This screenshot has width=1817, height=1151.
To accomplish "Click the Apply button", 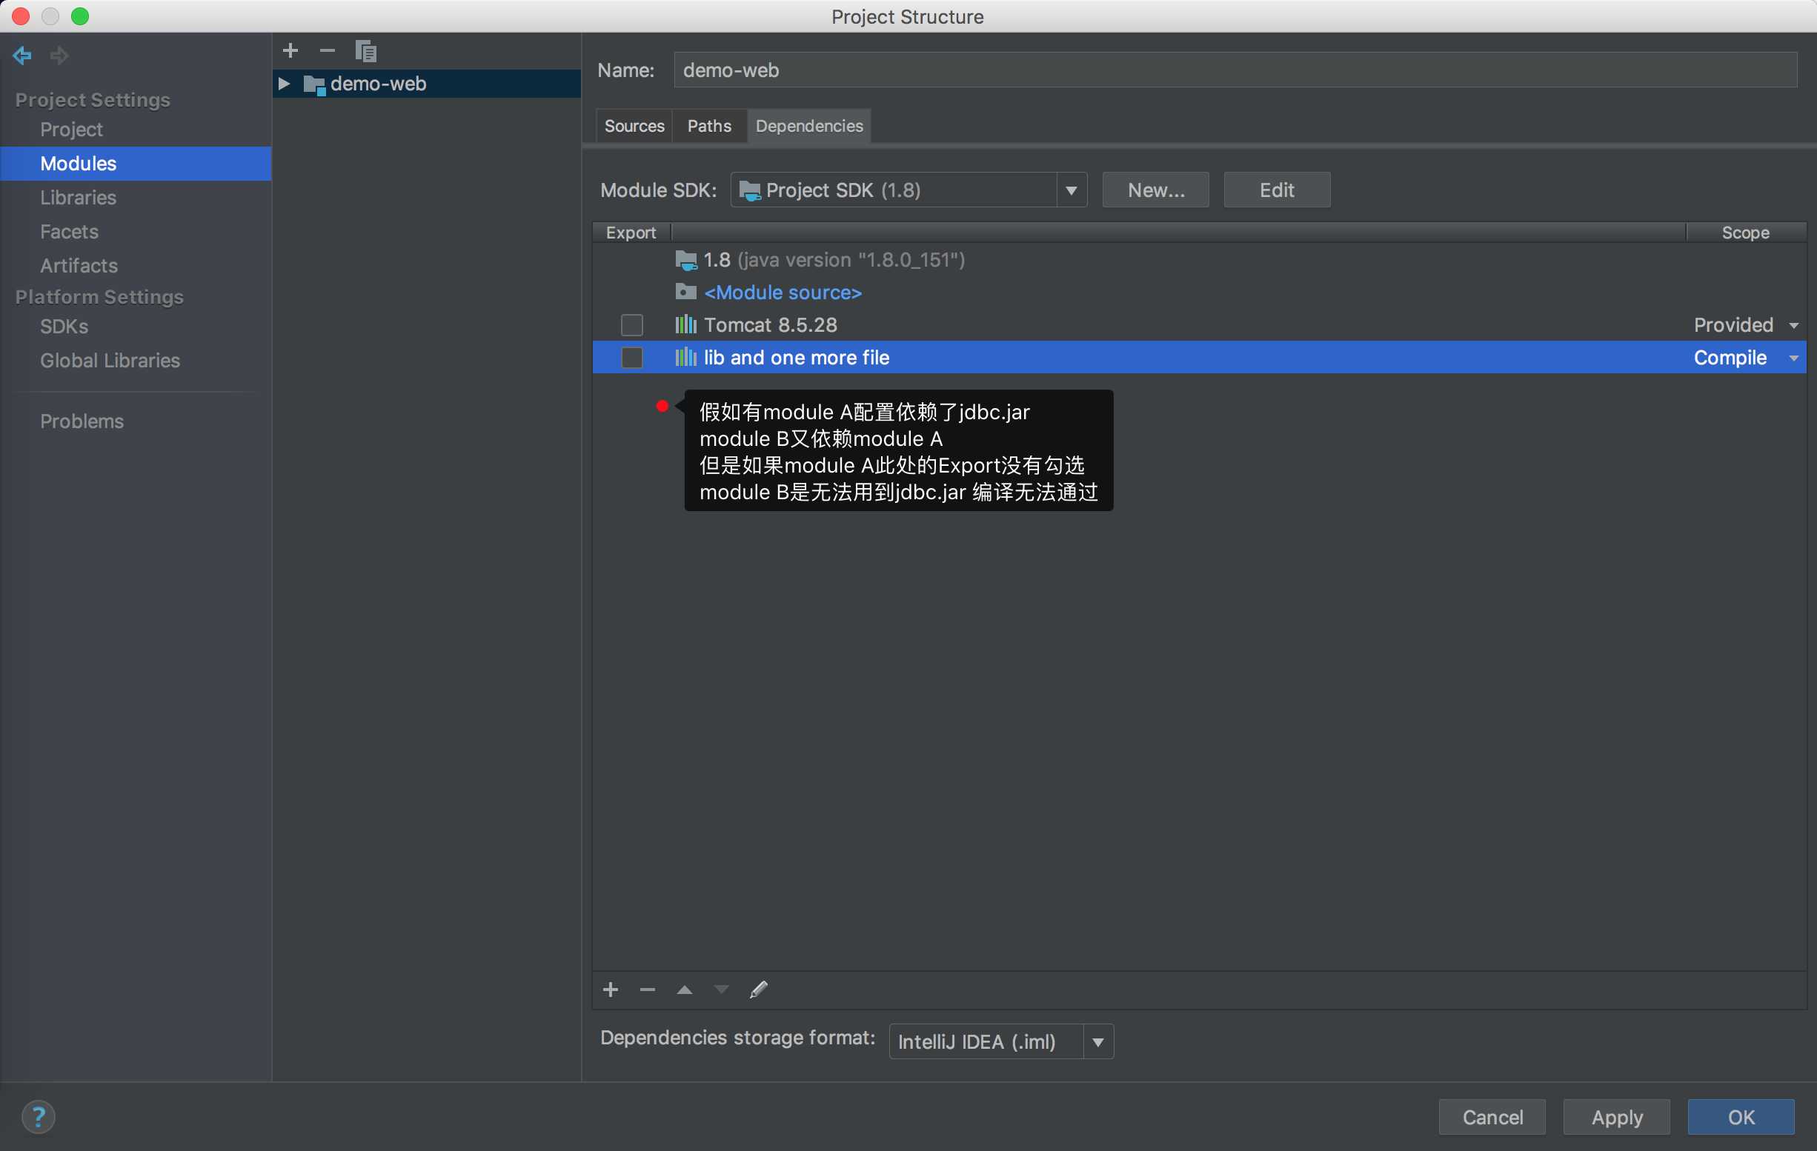I will (x=1617, y=1117).
